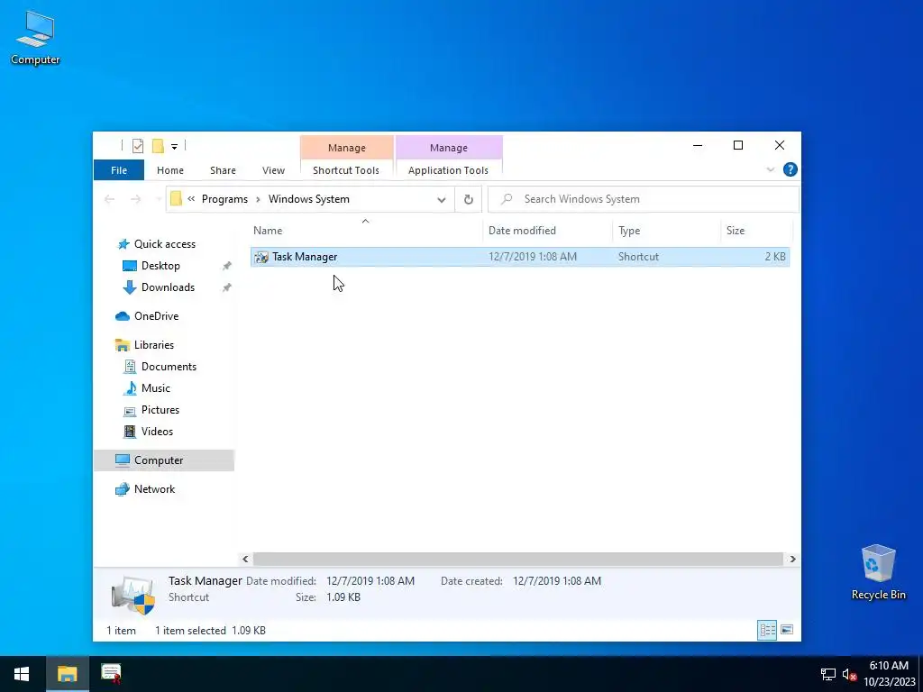Minimize the Explorer window
The image size is (923, 692).
(698, 145)
